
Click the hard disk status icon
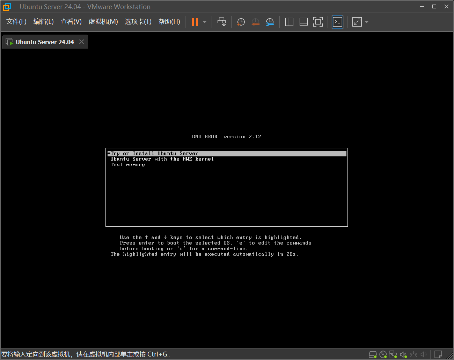pos(373,355)
